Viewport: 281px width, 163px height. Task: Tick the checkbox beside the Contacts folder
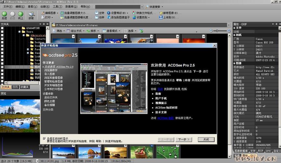point(2,38)
